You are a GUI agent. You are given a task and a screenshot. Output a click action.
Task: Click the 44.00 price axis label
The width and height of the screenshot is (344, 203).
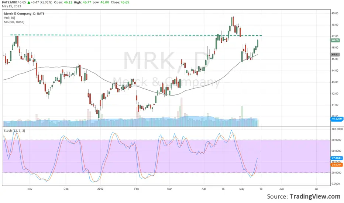point(335,70)
